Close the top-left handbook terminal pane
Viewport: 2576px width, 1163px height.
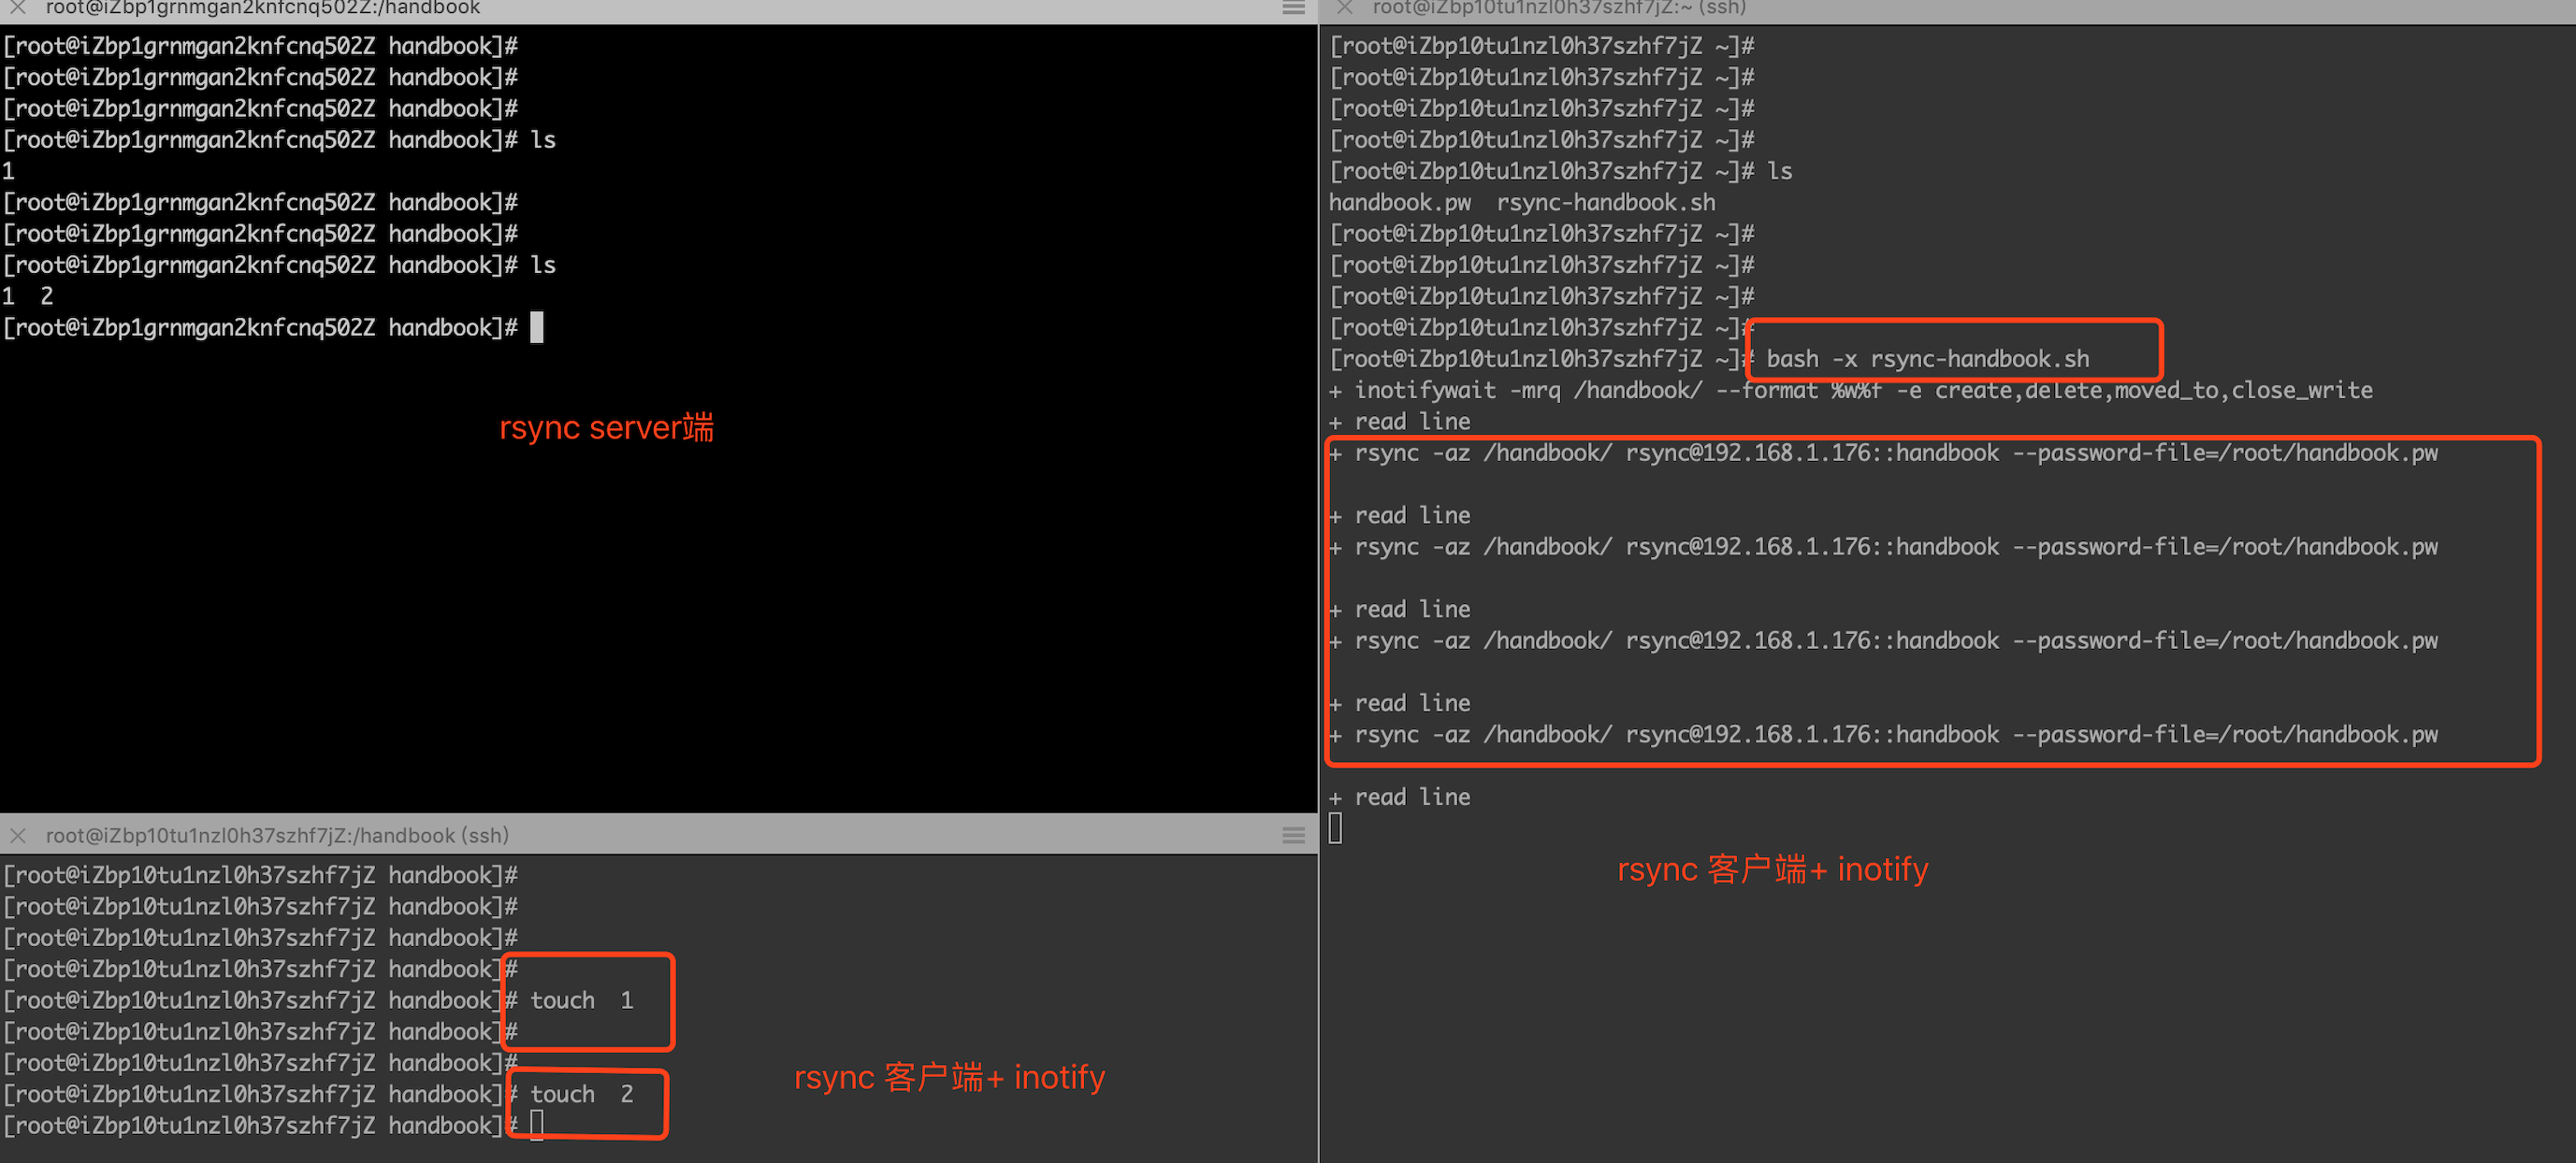point(18,8)
